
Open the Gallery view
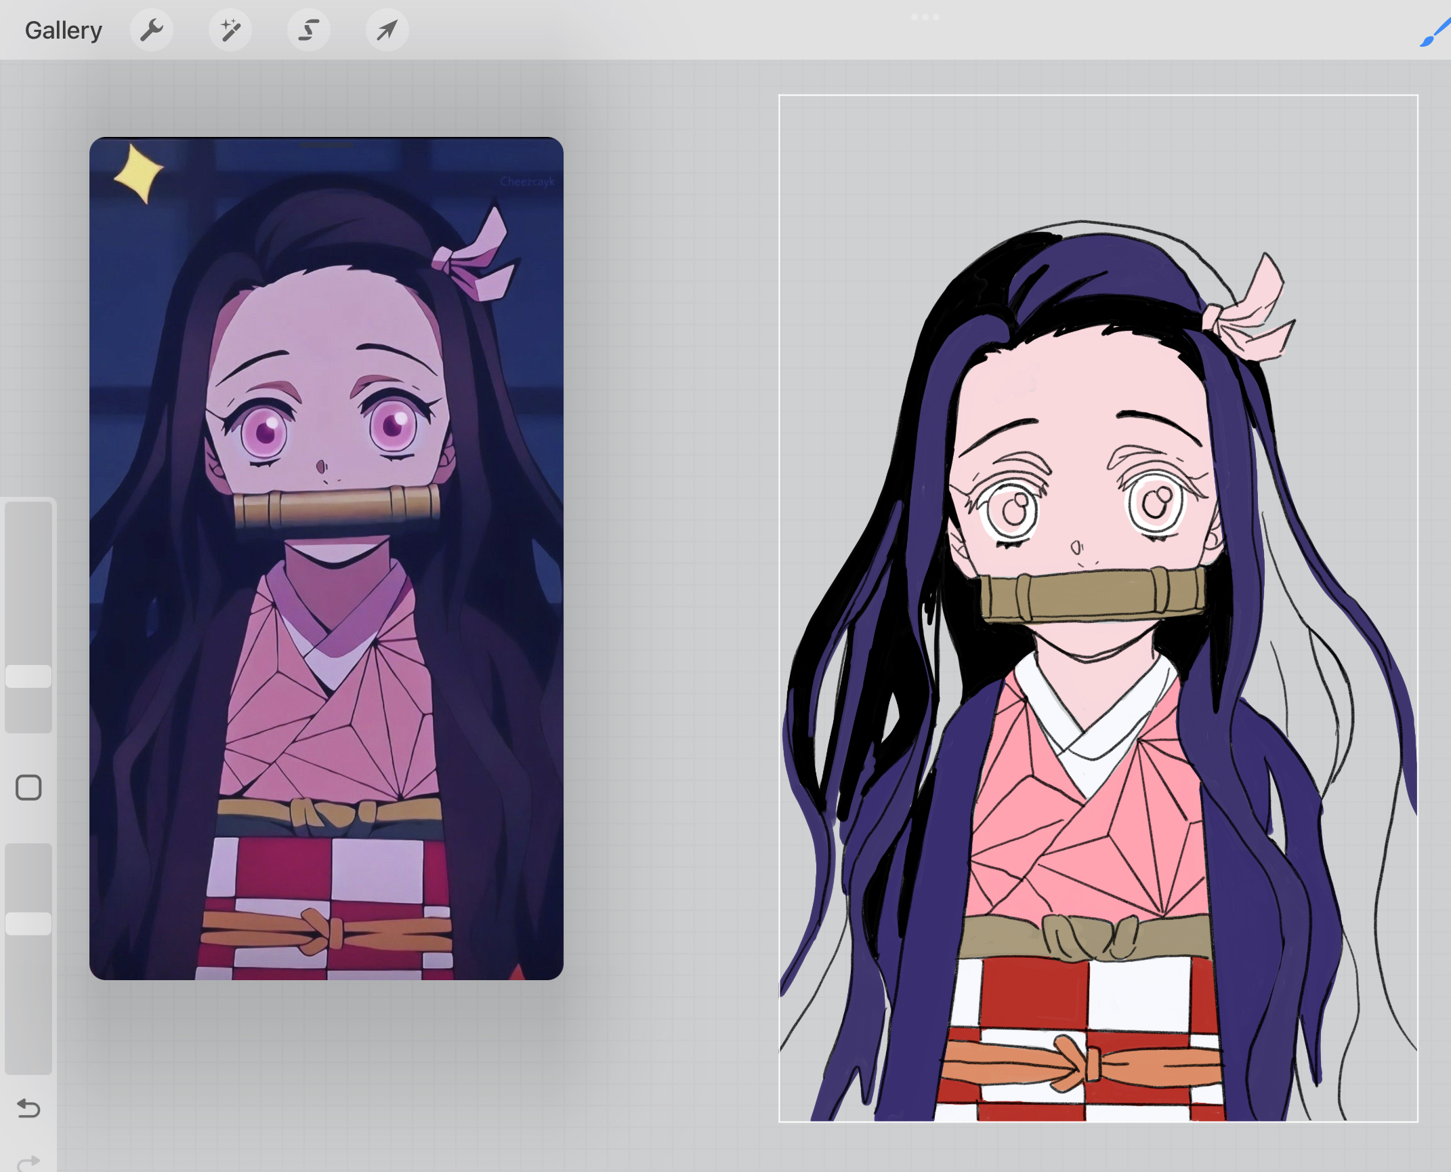pos(63,31)
